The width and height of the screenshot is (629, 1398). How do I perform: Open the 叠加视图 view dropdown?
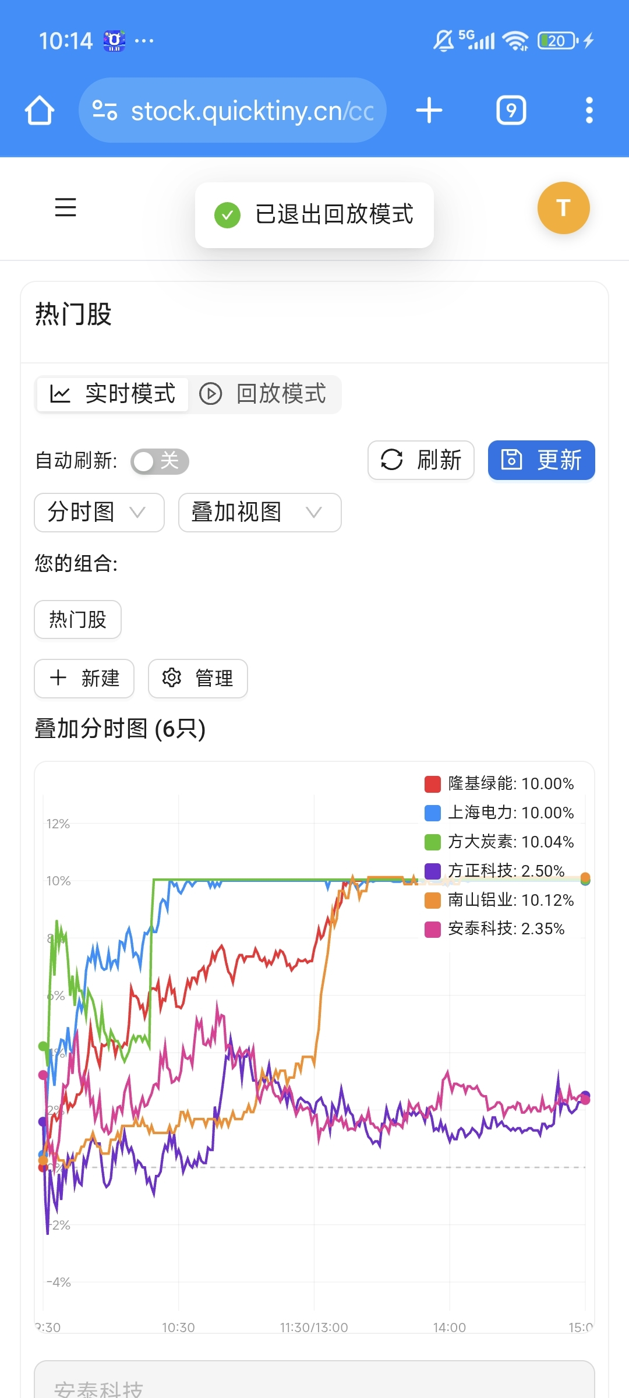click(260, 513)
